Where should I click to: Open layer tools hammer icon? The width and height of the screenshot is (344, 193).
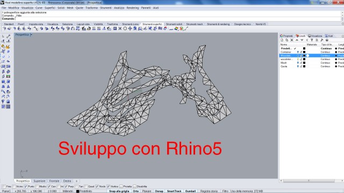click(322, 40)
